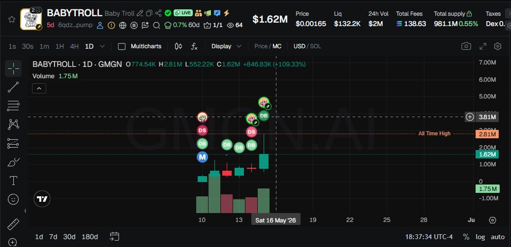Click the blue M marker on chart
Screen dimensions: 511x247
202,157
